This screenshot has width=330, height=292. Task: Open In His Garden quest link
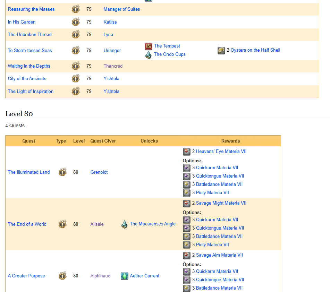22,22
